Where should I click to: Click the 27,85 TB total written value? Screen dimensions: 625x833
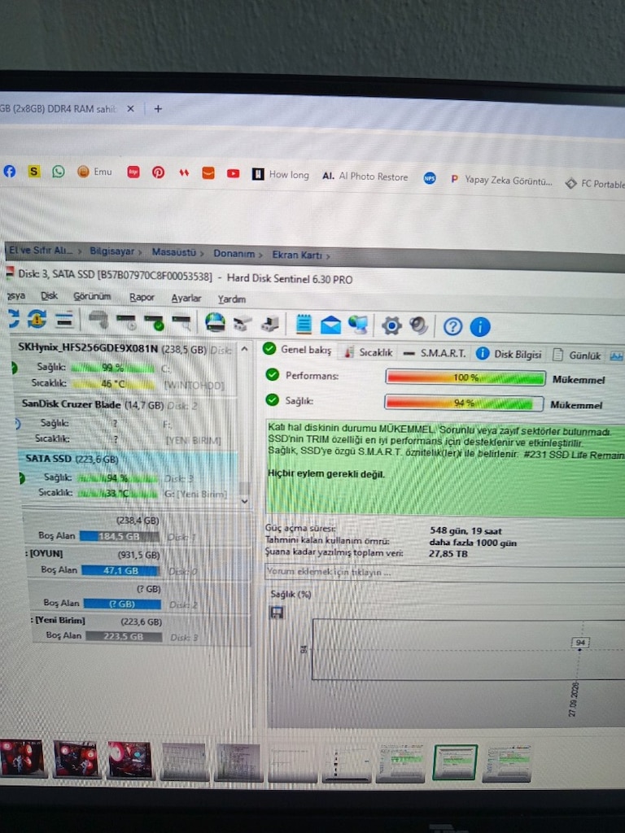(x=448, y=553)
